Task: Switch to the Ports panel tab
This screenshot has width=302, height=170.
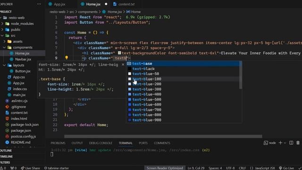Action: pyautogui.click(x=143, y=143)
